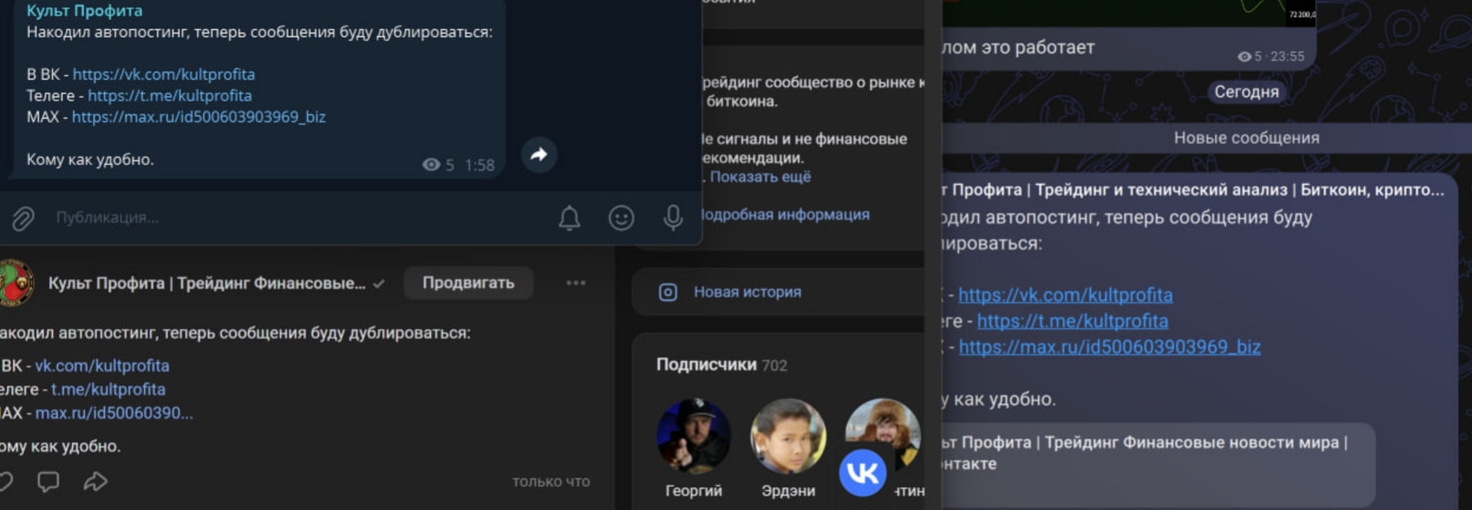
Task: Open the t.me/kultprofita link in VK post
Action: [108, 390]
